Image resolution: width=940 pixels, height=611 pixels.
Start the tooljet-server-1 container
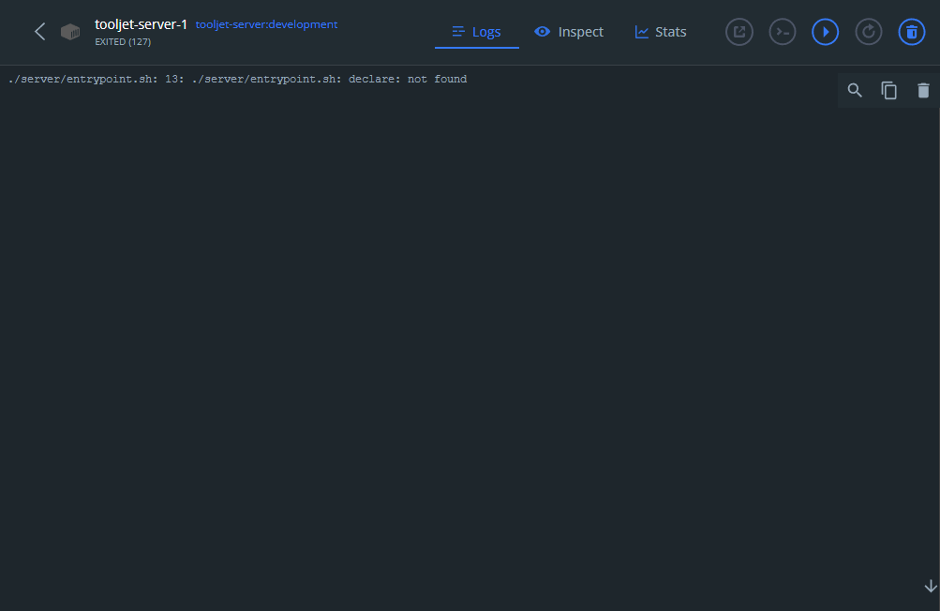tap(826, 32)
